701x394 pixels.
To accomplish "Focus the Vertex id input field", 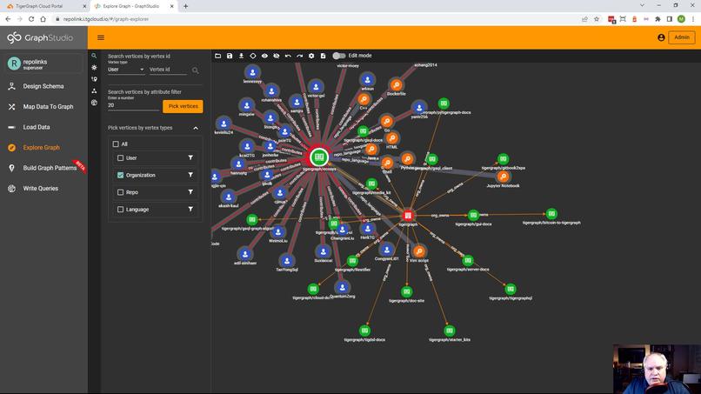I will pos(168,70).
